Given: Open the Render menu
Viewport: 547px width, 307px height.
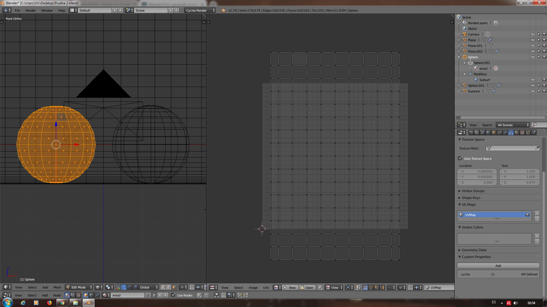Looking at the screenshot, I should click(x=30, y=10).
